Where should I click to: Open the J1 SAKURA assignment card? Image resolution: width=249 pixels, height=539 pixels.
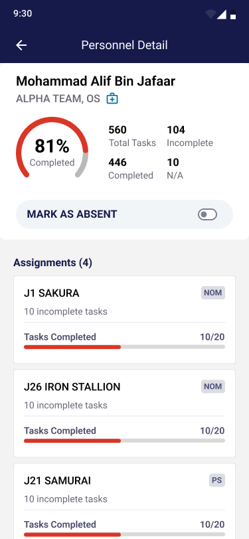tap(125, 319)
